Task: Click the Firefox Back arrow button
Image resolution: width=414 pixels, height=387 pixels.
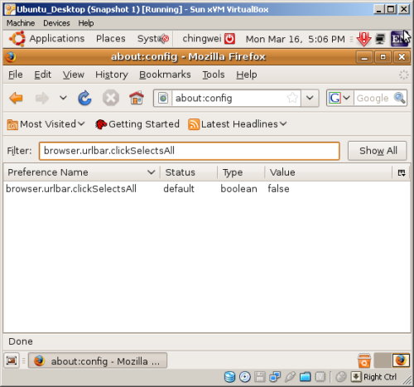Action: (x=16, y=98)
